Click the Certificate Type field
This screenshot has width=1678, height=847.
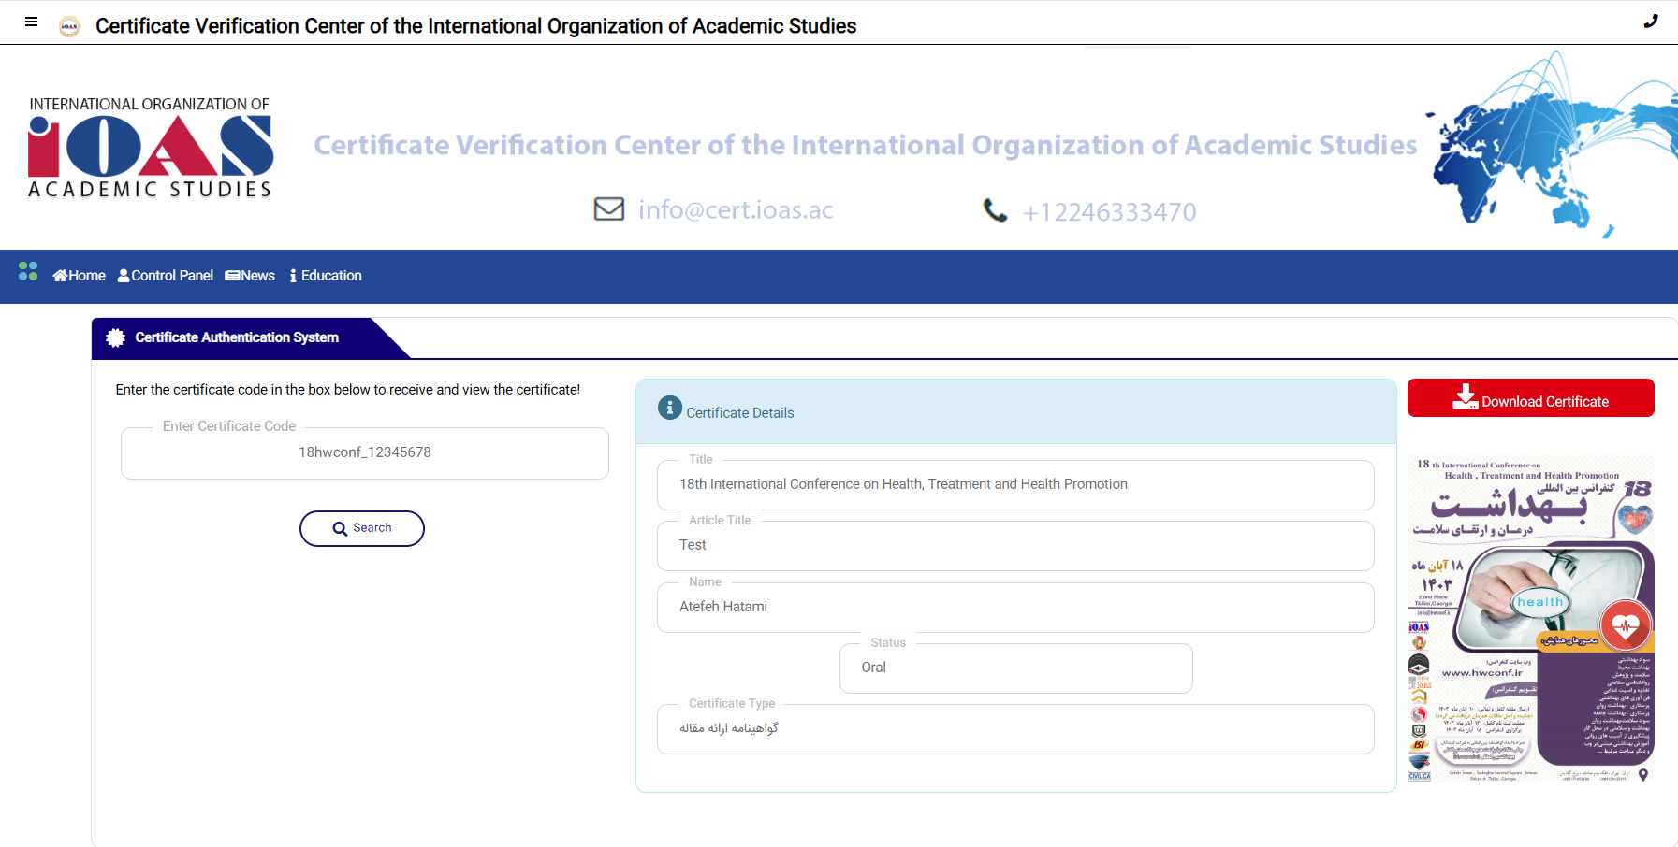coord(1015,728)
